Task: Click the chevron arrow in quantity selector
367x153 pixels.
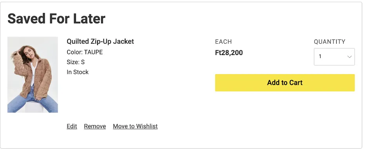Action: click(x=349, y=57)
